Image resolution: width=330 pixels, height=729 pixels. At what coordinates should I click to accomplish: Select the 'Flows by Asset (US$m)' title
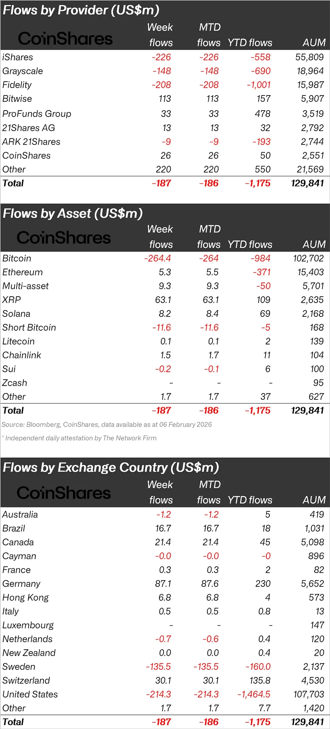[x=73, y=213]
